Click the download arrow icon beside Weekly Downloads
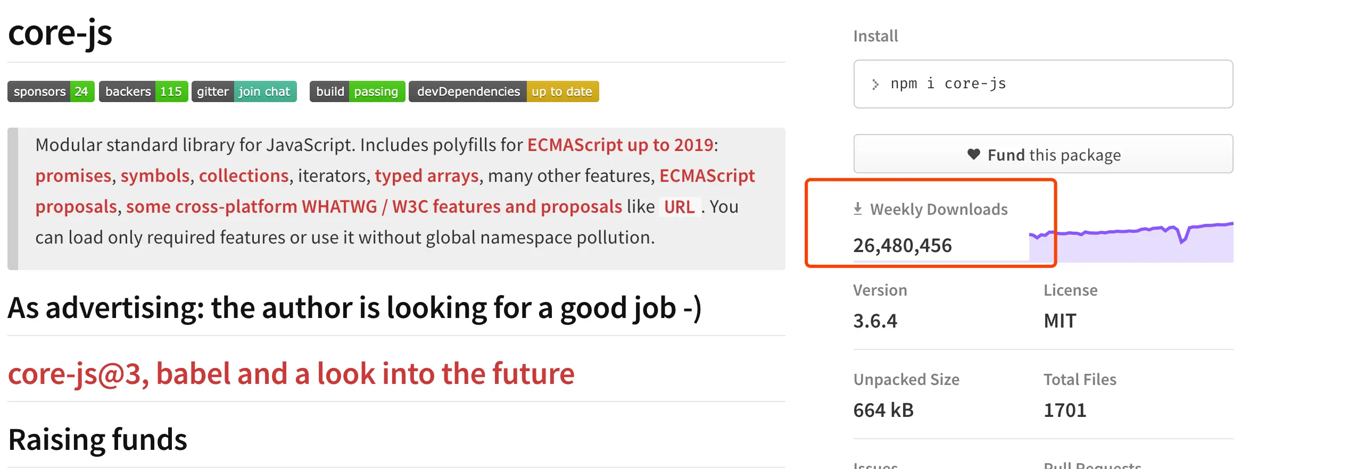Screen dimensions: 1357x469 point(857,209)
